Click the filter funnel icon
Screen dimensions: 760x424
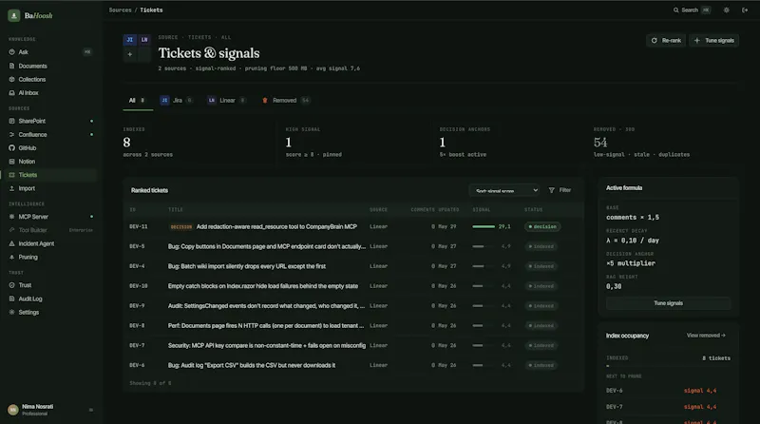552,190
